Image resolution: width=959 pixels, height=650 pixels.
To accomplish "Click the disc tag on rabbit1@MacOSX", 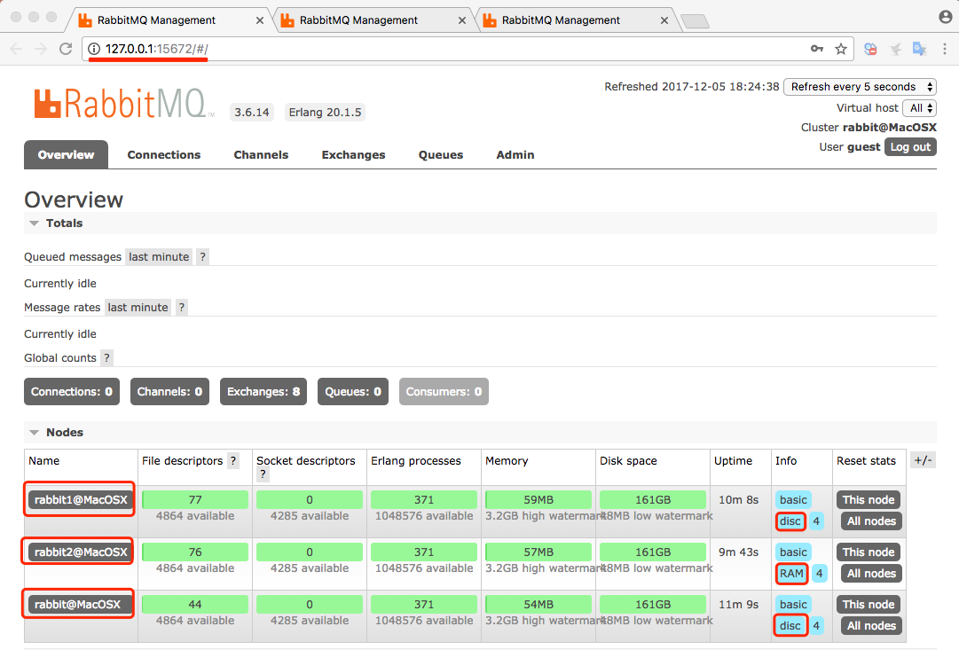I will [x=790, y=521].
